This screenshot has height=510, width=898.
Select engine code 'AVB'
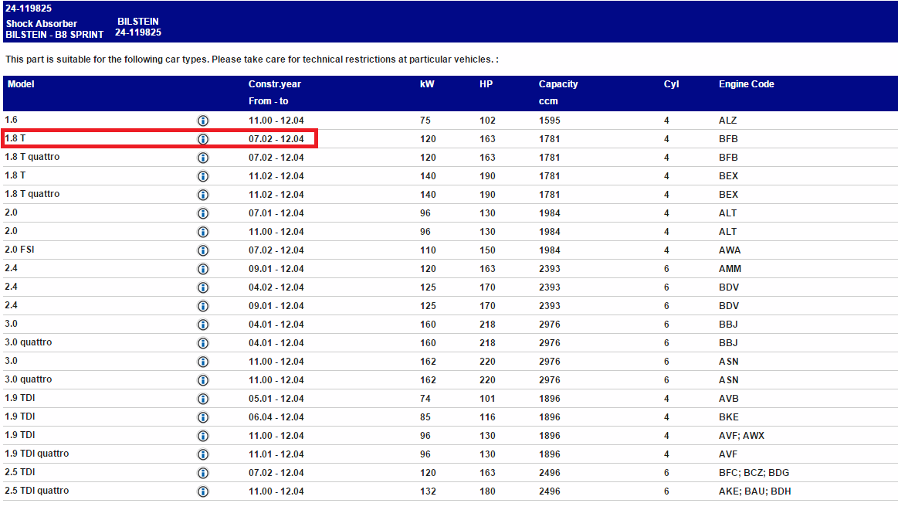coord(728,399)
